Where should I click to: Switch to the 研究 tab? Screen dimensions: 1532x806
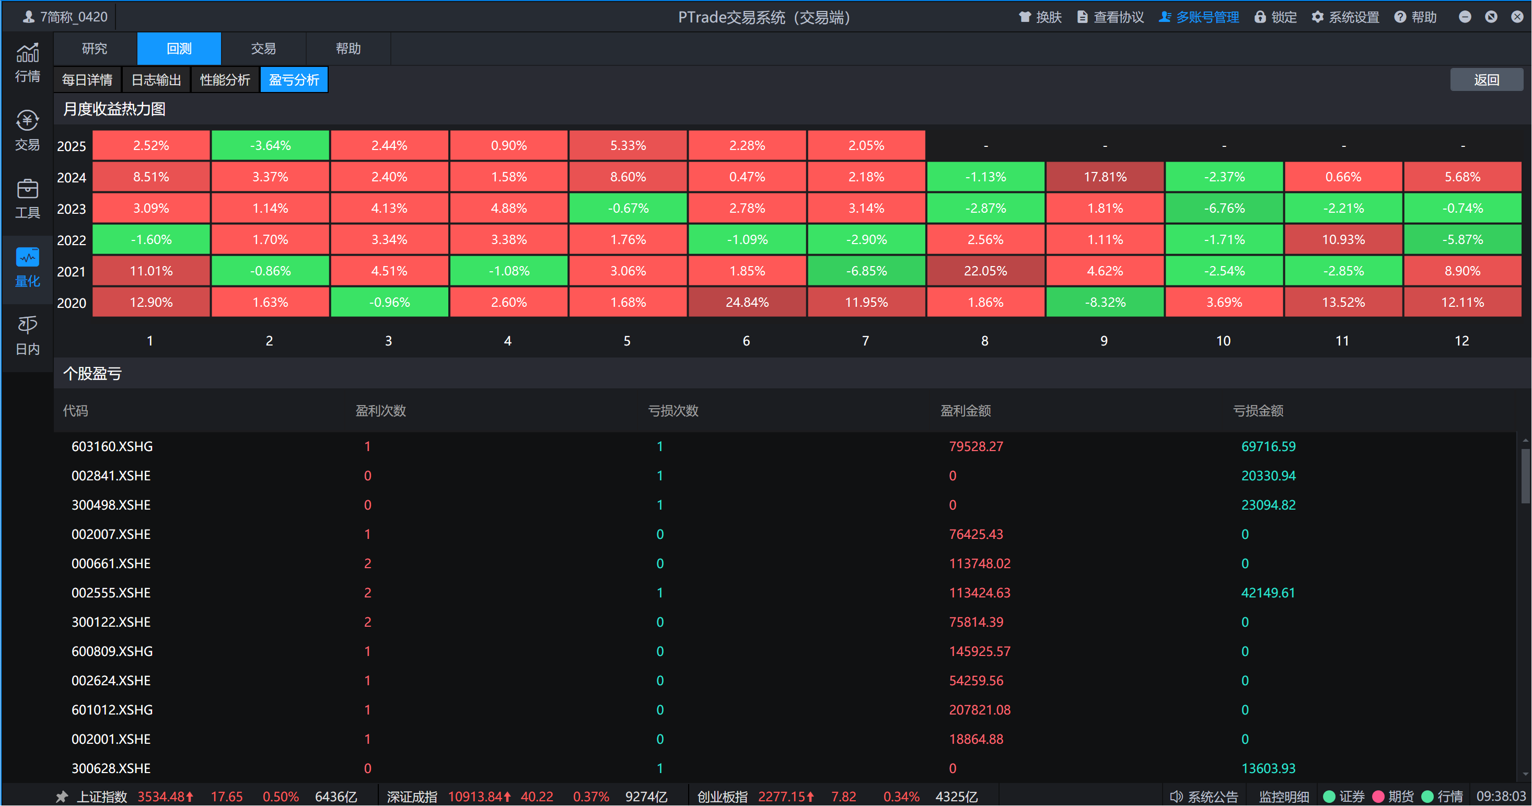pos(95,49)
